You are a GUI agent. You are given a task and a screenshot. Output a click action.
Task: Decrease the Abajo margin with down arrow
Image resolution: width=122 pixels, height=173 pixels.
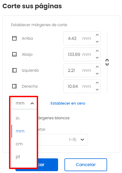97,57
